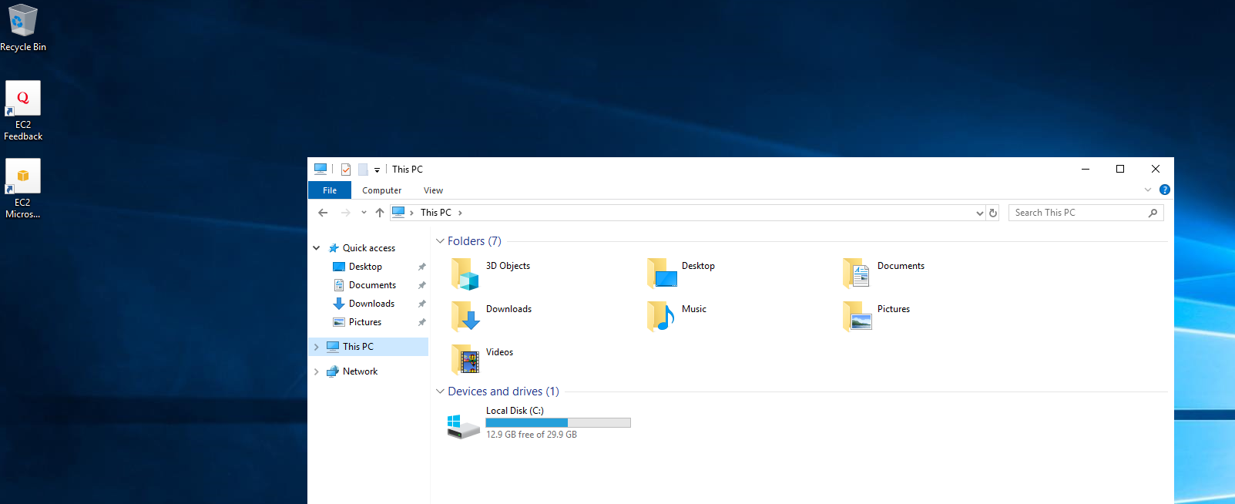Select the Music folder icon

662,317
